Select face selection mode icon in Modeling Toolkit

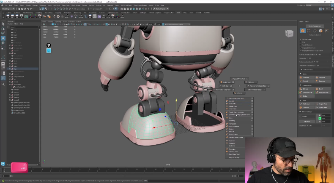coord(320,31)
